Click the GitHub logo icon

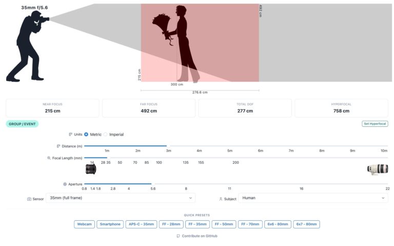178,236
